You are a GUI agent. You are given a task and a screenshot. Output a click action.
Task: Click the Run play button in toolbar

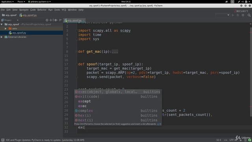point(233,15)
